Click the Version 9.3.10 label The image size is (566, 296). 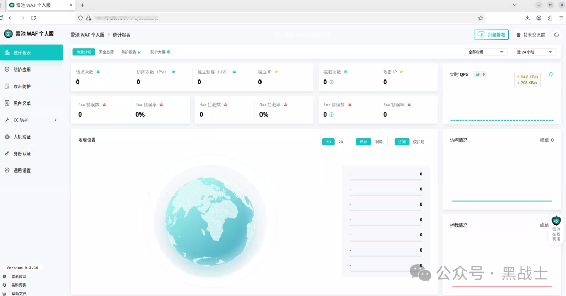coord(23,268)
